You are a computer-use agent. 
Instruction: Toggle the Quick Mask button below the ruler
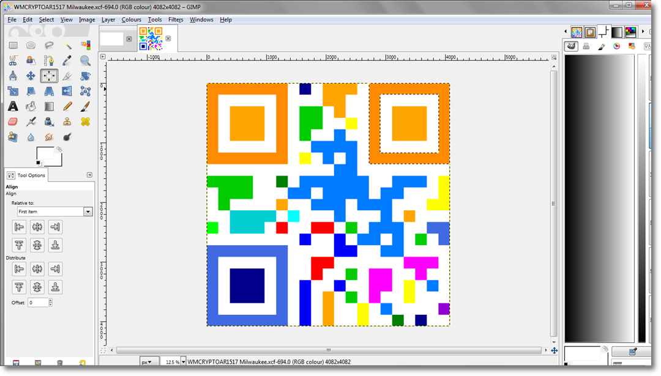(103, 350)
